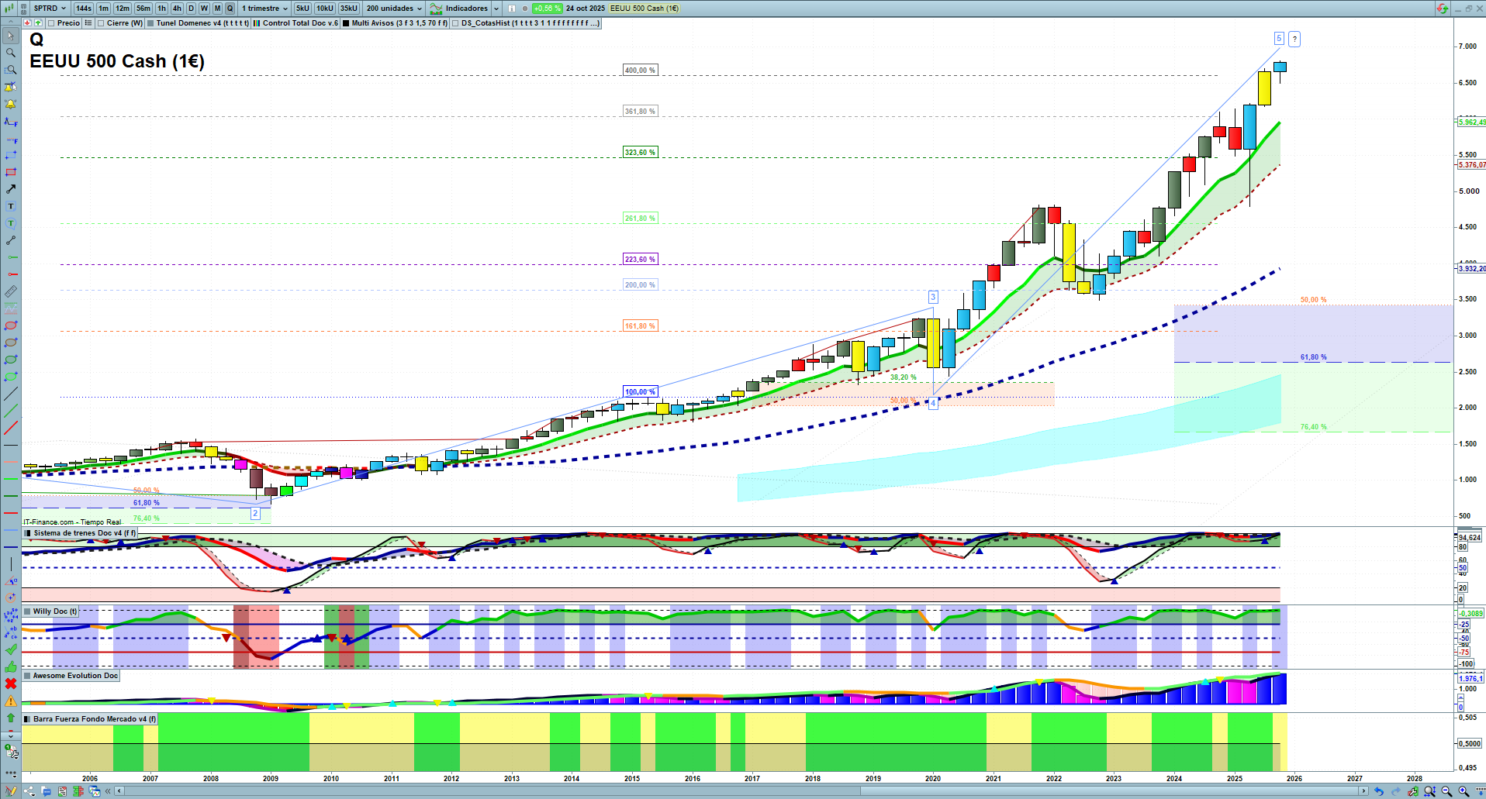This screenshot has width=1486, height=799.
Task: Select the segment line tool
Action: pos(11,240)
